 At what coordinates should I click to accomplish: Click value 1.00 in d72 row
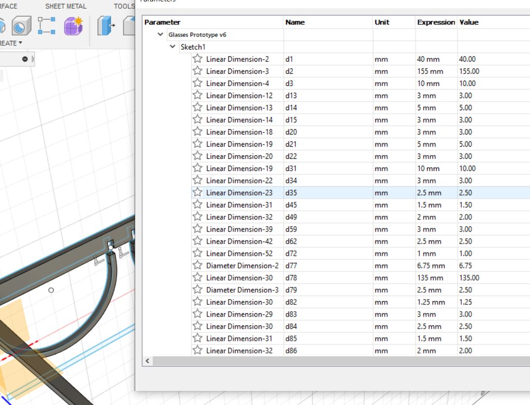pos(465,253)
